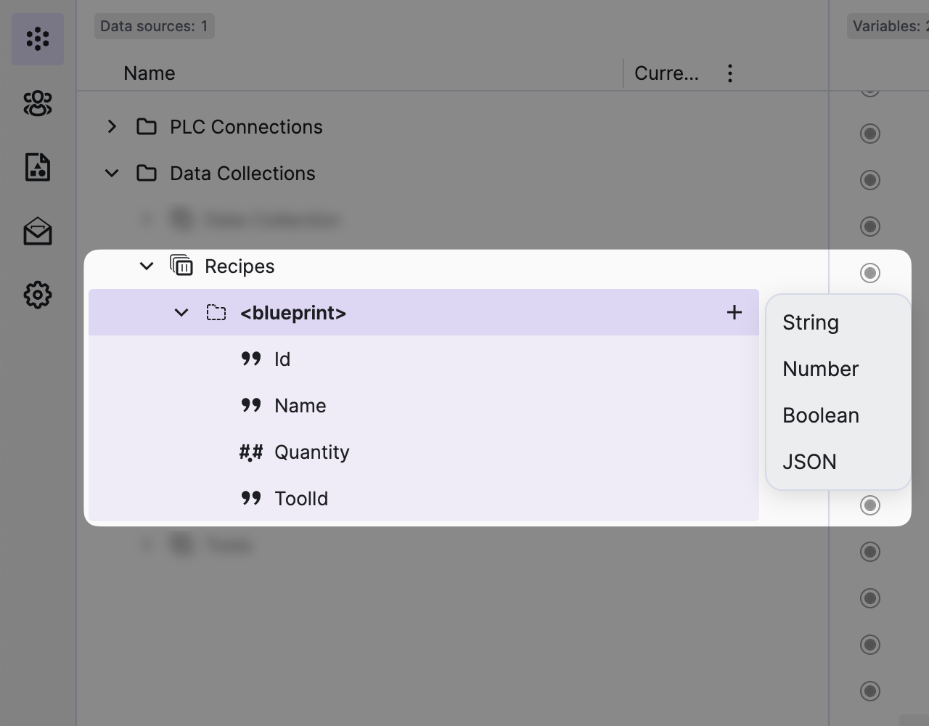Image resolution: width=929 pixels, height=726 pixels.
Task: Expand the PLC Connections folder
Action: tap(112, 127)
